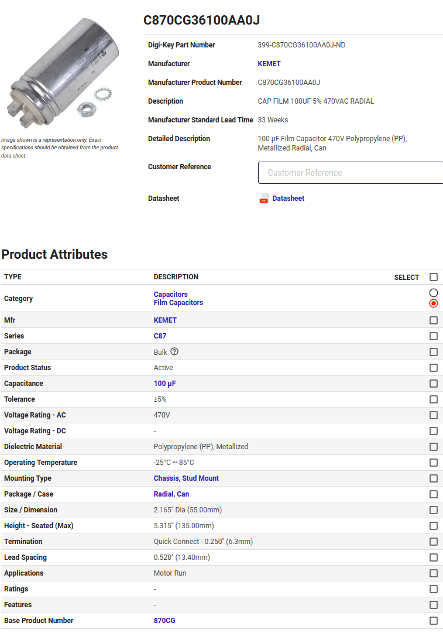Screen dimensions: 443x633
Task: Open the Radial, Can link
Action: point(171,494)
